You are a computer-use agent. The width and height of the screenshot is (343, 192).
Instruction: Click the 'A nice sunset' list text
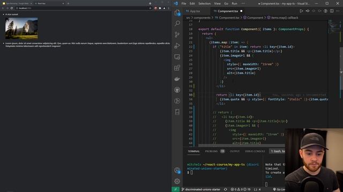[x=12, y=14]
